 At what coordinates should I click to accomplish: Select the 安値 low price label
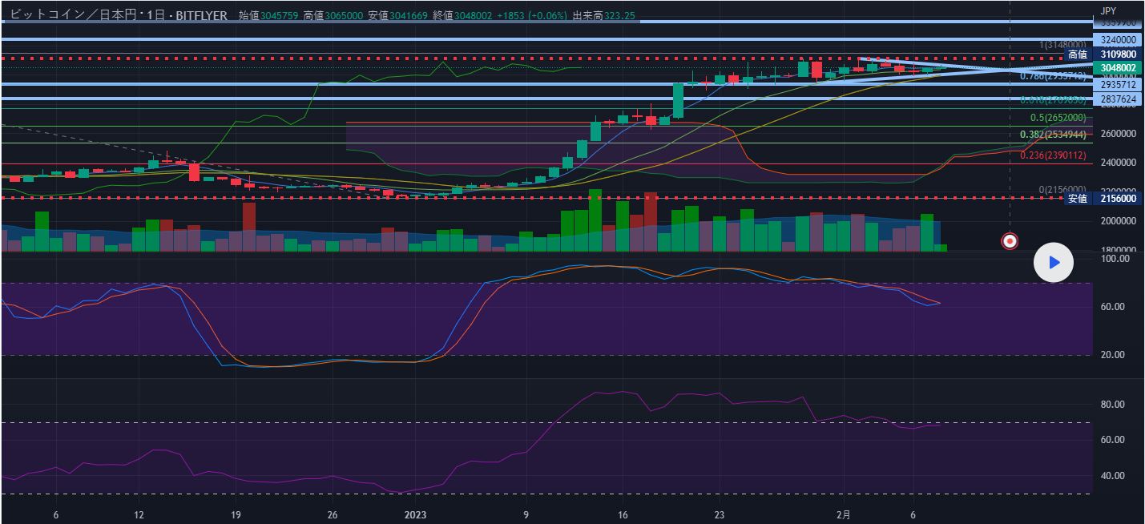click(x=1078, y=199)
